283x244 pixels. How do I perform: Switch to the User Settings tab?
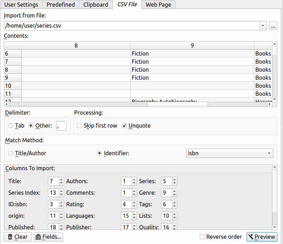pyautogui.click(x=21, y=5)
